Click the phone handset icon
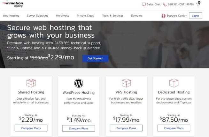209x137 pixels. pyautogui.click(x=165, y=4)
